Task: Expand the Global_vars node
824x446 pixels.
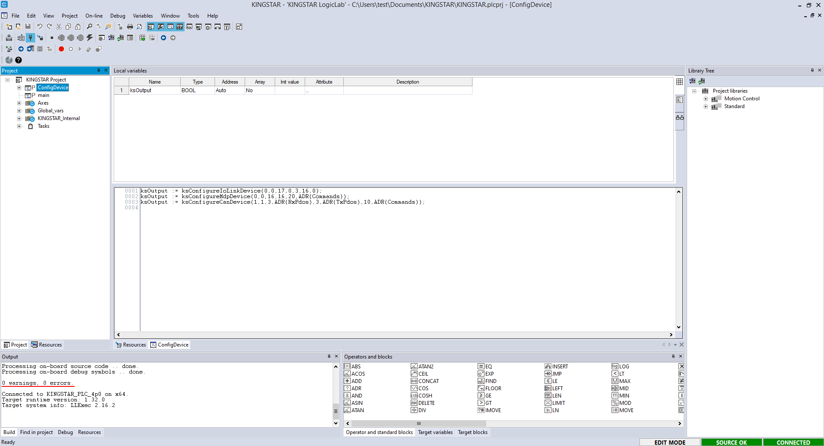Action: point(19,111)
